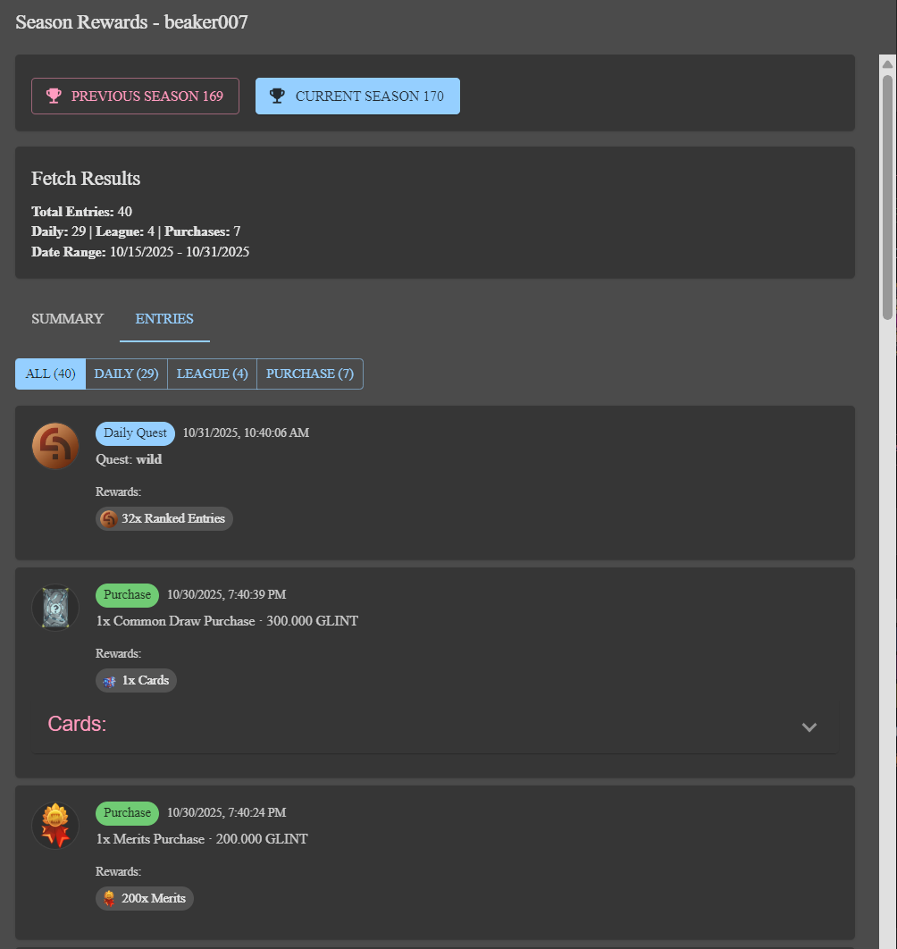Screen dimensions: 897x949
Task: Click trophy icon in Previous Season 169 button
Action: (54, 96)
